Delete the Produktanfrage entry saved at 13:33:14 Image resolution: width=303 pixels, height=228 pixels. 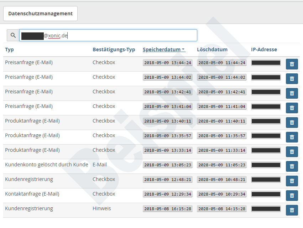click(292, 152)
